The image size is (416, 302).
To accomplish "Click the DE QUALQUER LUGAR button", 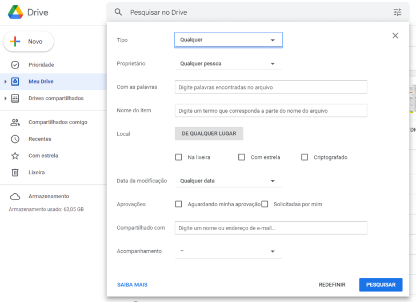I will click(x=209, y=134).
